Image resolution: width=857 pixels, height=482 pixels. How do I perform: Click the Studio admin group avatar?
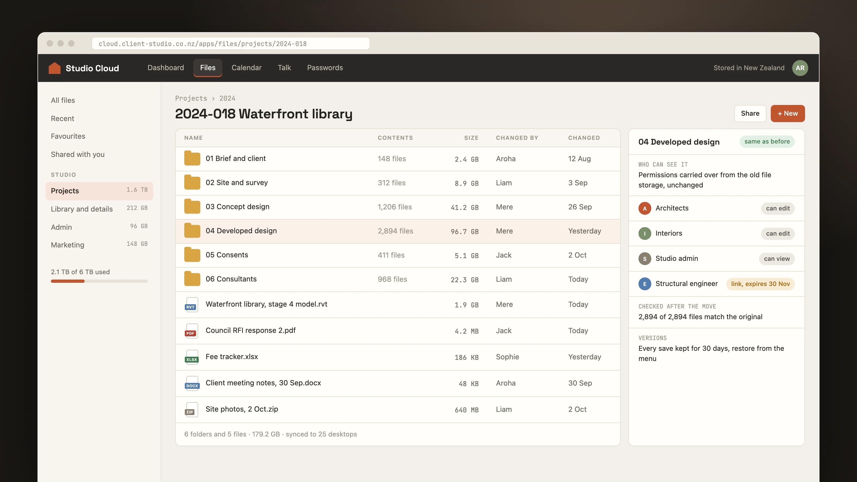point(644,259)
